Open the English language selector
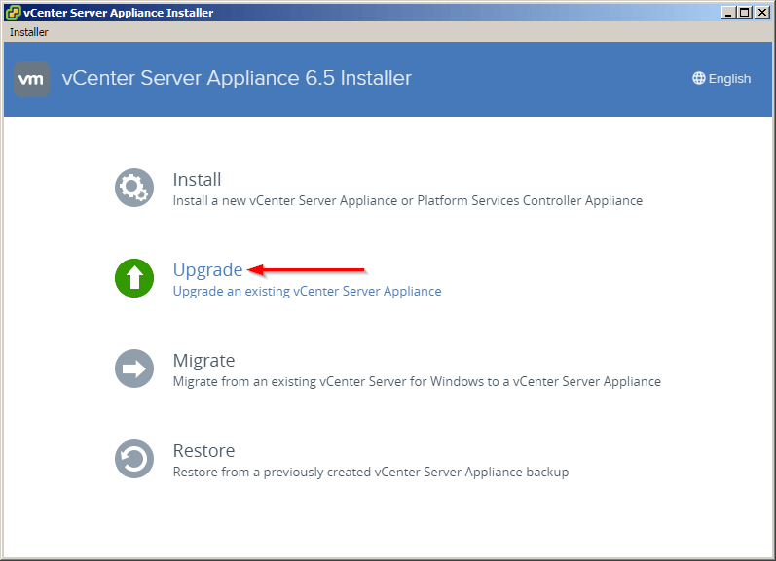Image resolution: width=776 pixels, height=561 pixels. (721, 78)
